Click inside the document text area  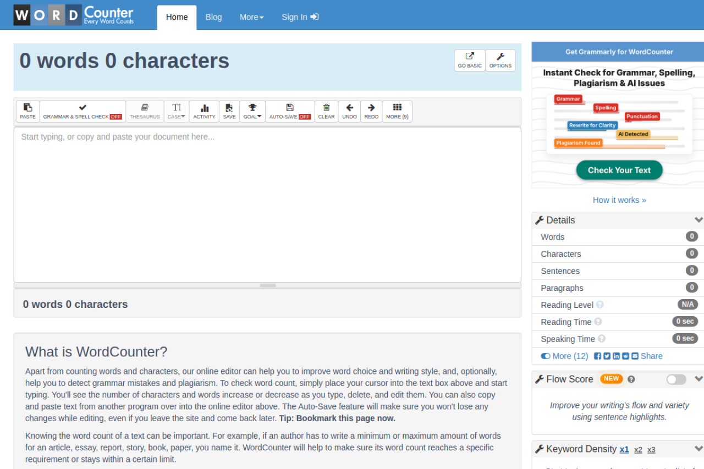[267, 205]
